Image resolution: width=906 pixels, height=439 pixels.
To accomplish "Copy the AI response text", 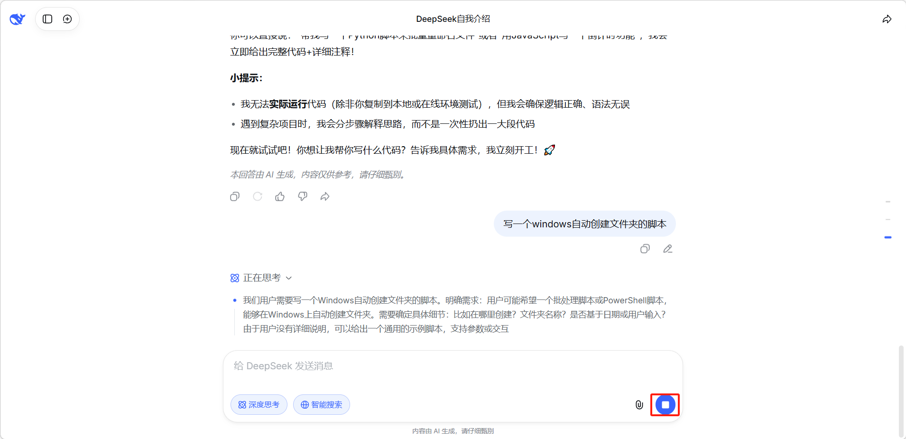I will [235, 196].
